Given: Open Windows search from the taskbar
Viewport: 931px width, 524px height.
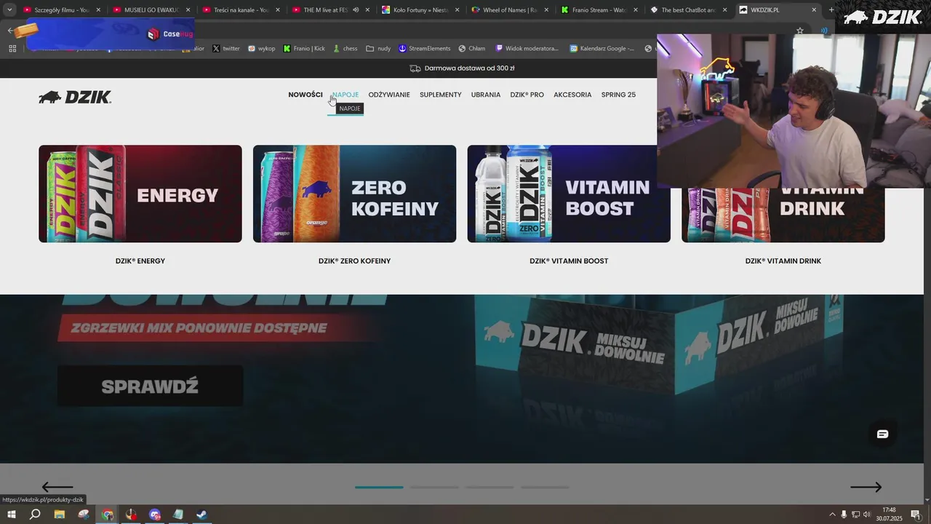Looking at the screenshot, I should tap(35, 515).
